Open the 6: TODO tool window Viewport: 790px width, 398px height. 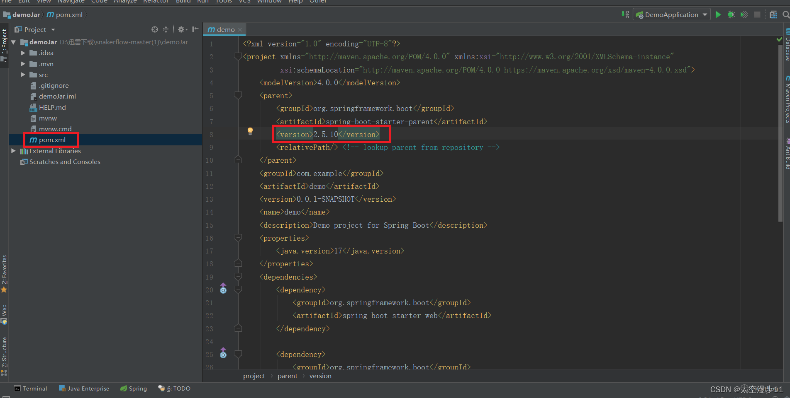pyautogui.click(x=174, y=388)
